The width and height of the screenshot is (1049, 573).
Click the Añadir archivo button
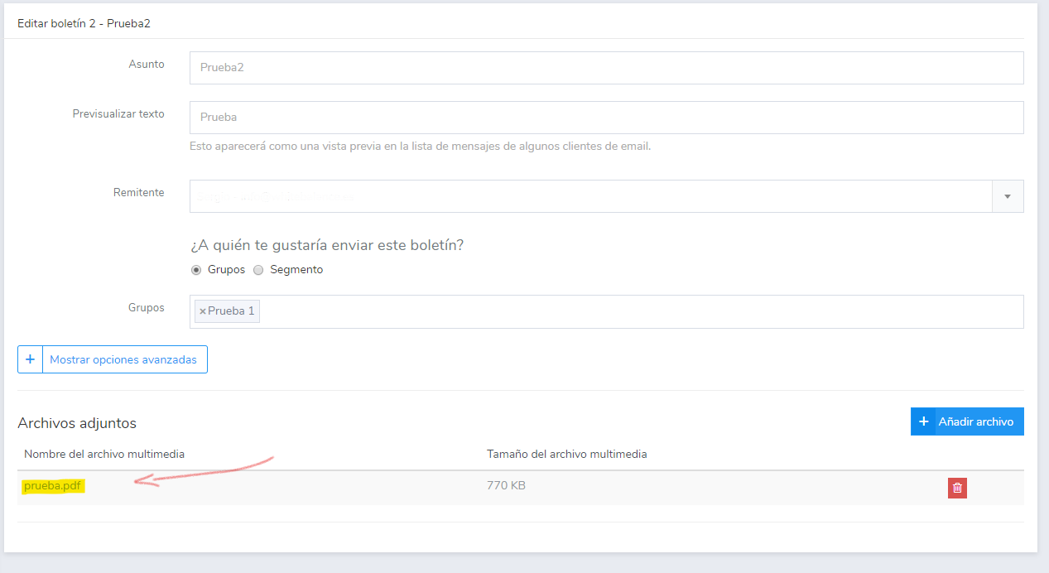967,421
